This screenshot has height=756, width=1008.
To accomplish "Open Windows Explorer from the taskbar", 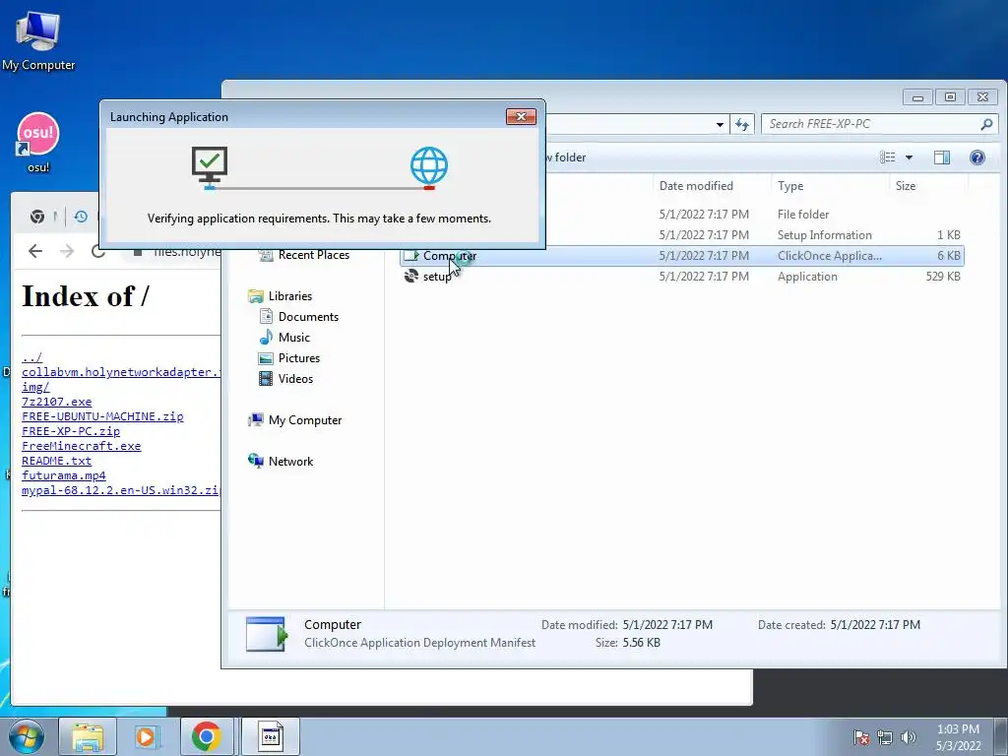I will coord(88,736).
